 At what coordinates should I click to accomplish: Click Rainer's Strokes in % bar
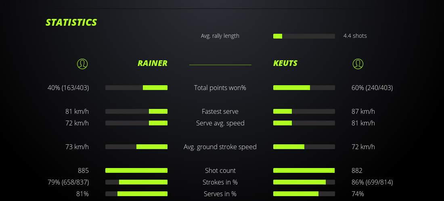(x=136, y=182)
